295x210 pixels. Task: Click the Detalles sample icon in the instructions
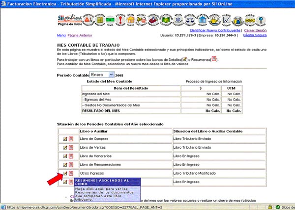coord(184,59)
